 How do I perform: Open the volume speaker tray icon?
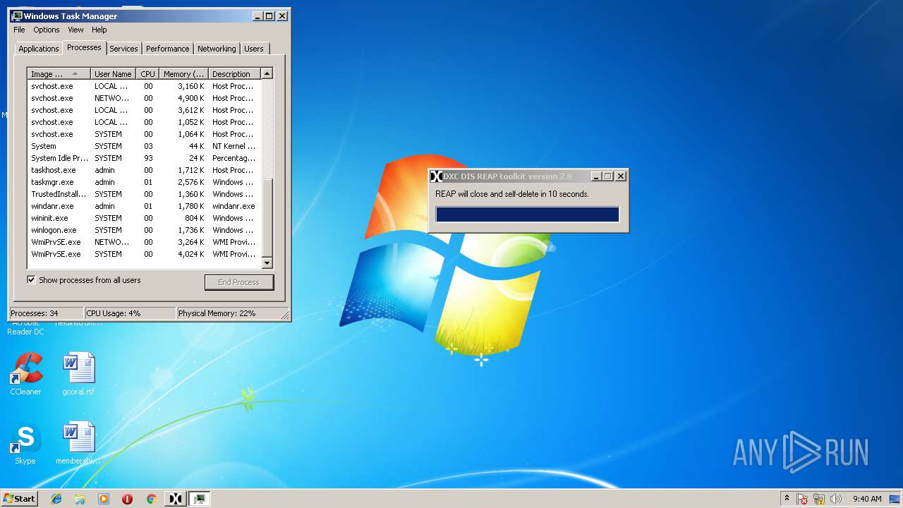[836, 499]
